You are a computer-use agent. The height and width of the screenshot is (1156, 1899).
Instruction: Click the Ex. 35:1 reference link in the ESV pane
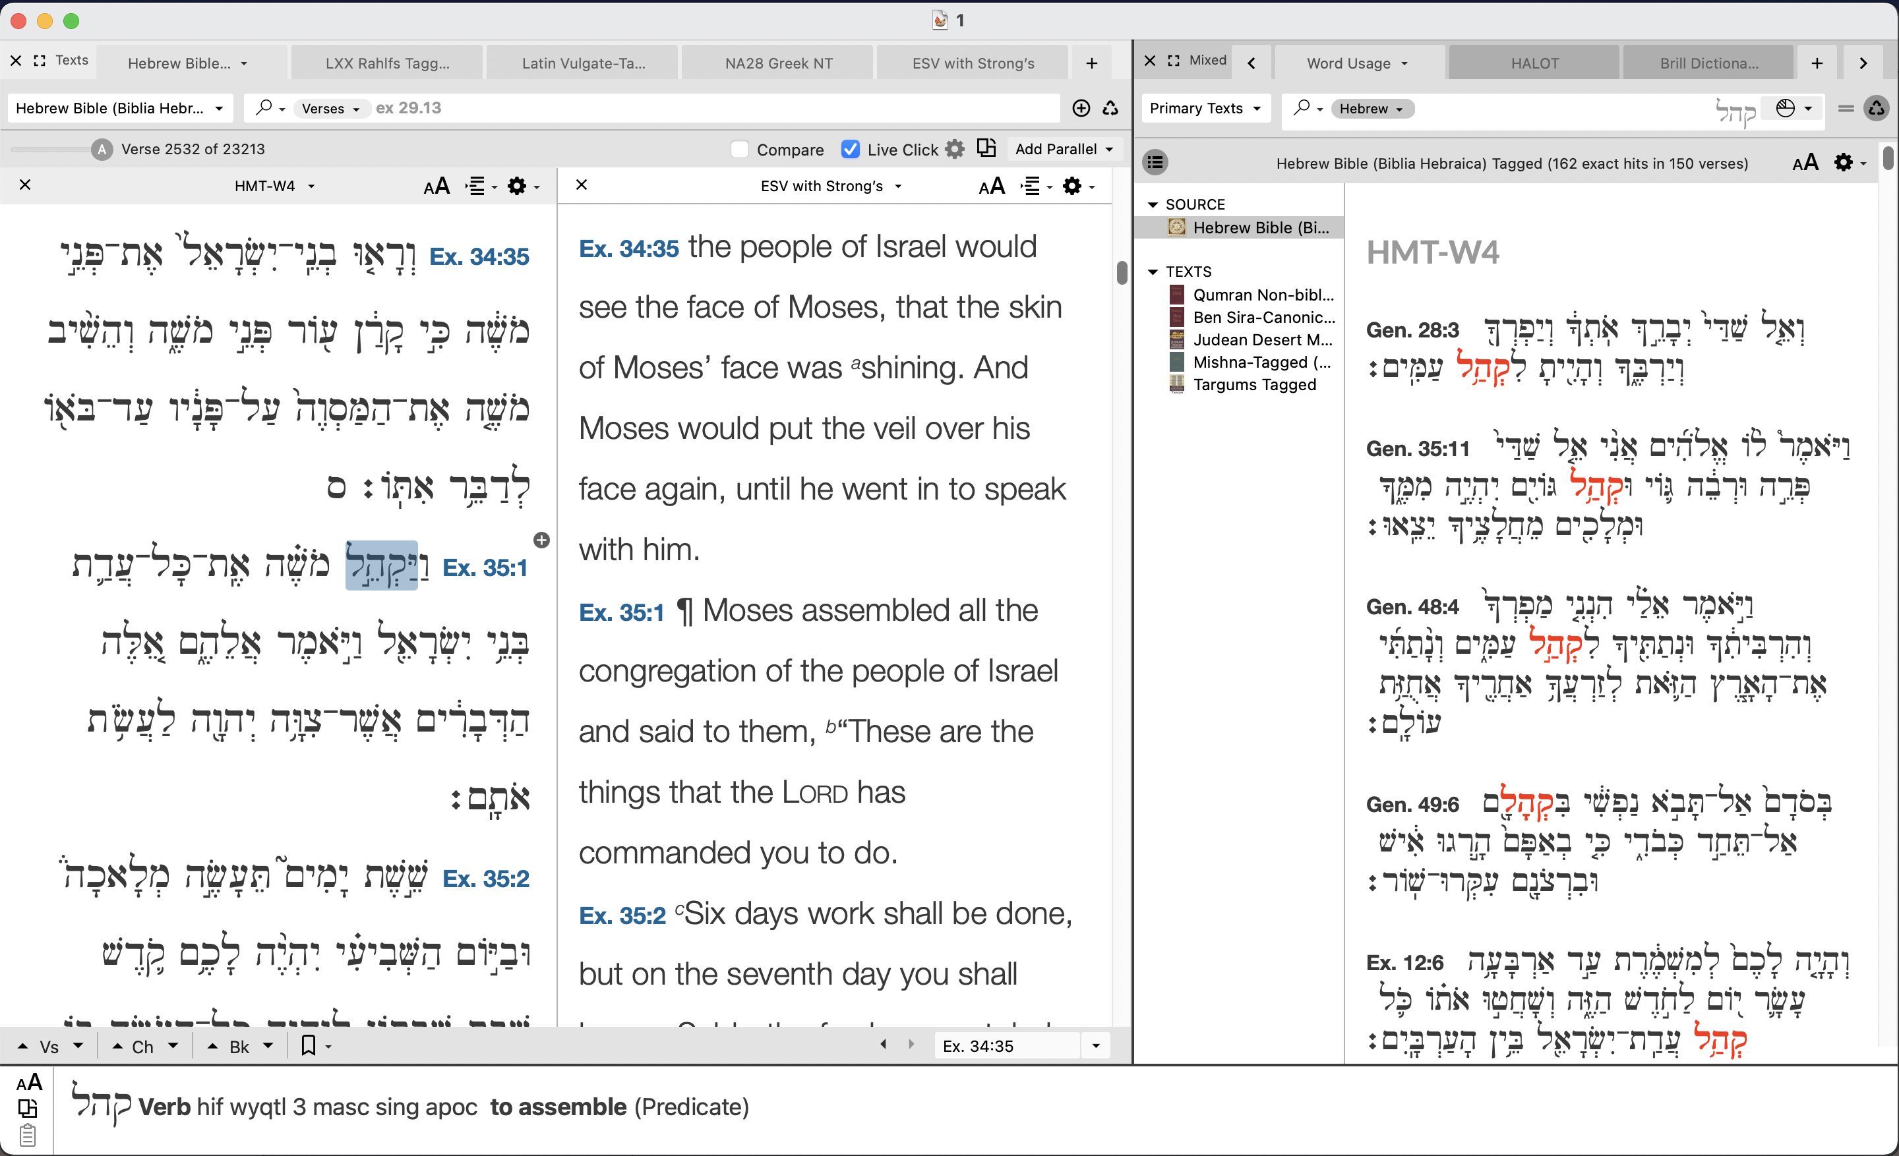621,612
